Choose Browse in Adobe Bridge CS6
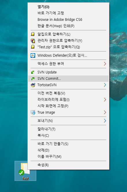This screenshot has width=127, height=192. click(68, 19)
